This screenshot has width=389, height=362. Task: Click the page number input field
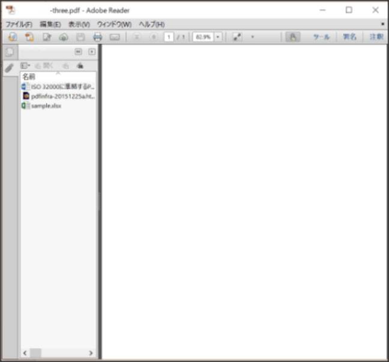[x=169, y=37]
